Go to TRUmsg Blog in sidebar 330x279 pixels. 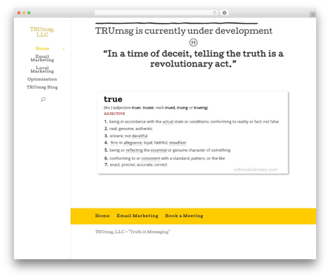(42, 87)
